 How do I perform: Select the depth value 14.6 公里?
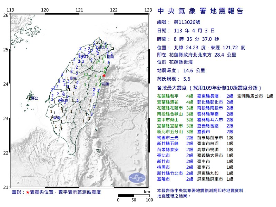194,71
